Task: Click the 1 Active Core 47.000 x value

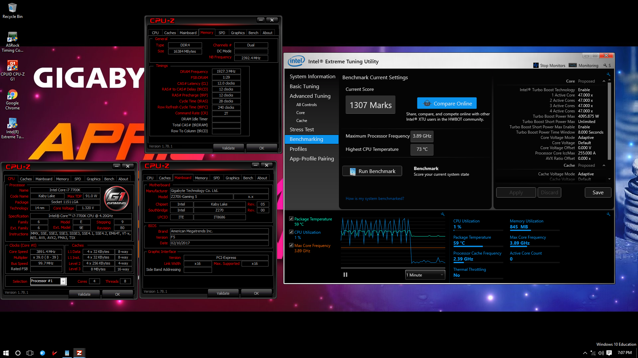Action: click(585, 95)
